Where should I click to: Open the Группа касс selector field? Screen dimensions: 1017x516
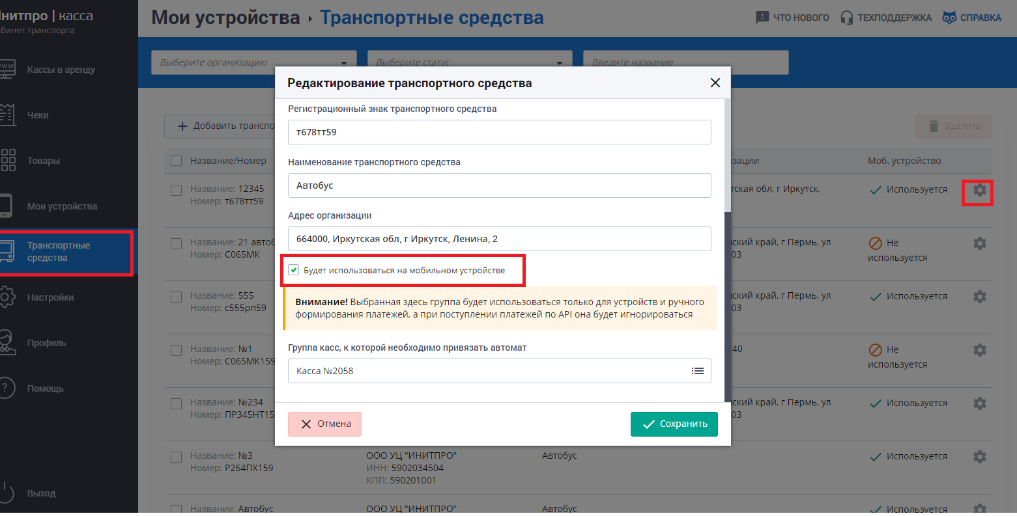489,371
